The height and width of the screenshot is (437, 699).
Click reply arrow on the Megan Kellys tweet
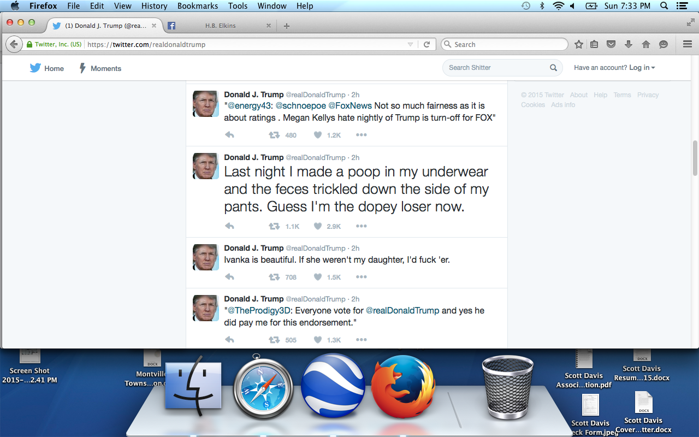230,135
